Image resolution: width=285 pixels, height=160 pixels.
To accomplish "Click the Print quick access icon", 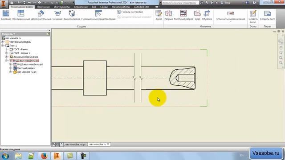I will (x=40, y=3).
